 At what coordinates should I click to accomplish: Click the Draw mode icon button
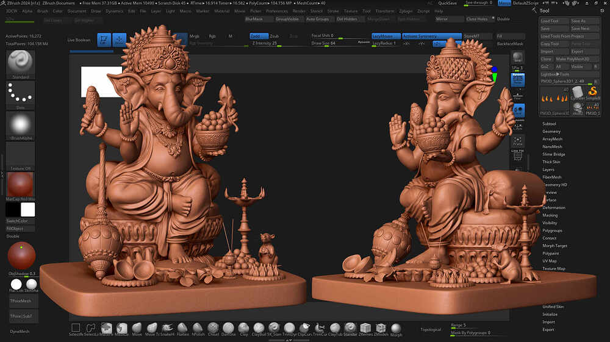pos(120,40)
